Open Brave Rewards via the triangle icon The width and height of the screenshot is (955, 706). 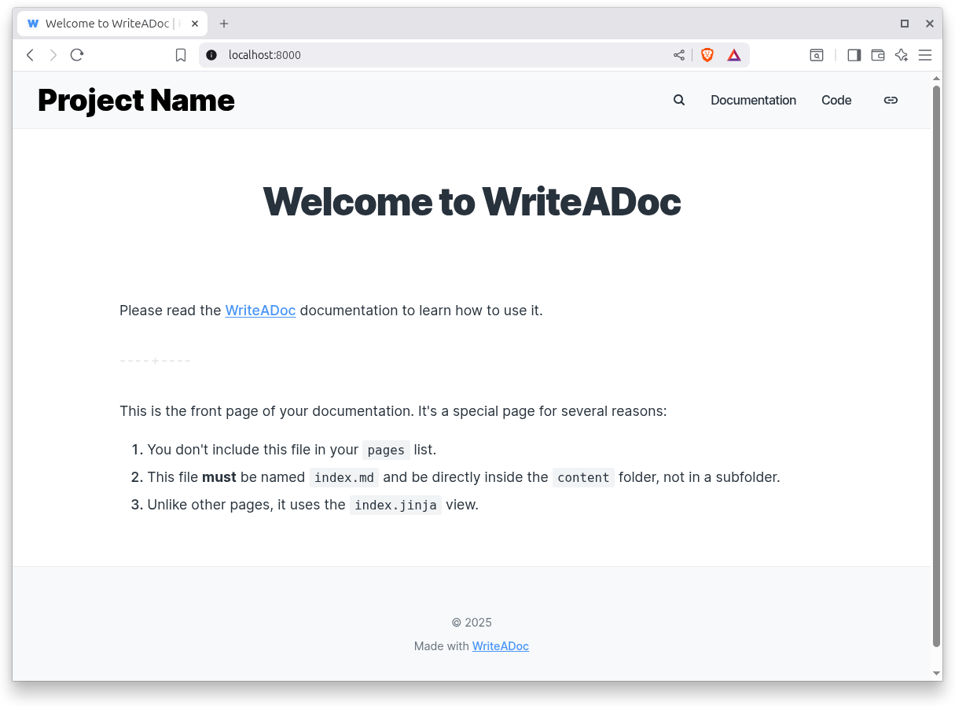(734, 55)
